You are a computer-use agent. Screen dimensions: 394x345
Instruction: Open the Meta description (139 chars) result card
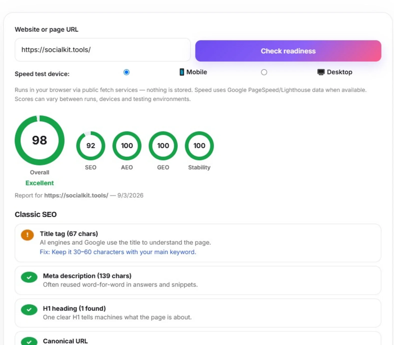point(198,280)
